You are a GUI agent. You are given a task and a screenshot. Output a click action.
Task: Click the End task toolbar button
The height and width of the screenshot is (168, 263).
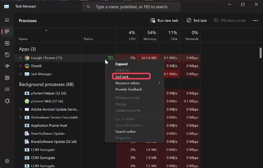pyautogui.click(x=196, y=21)
